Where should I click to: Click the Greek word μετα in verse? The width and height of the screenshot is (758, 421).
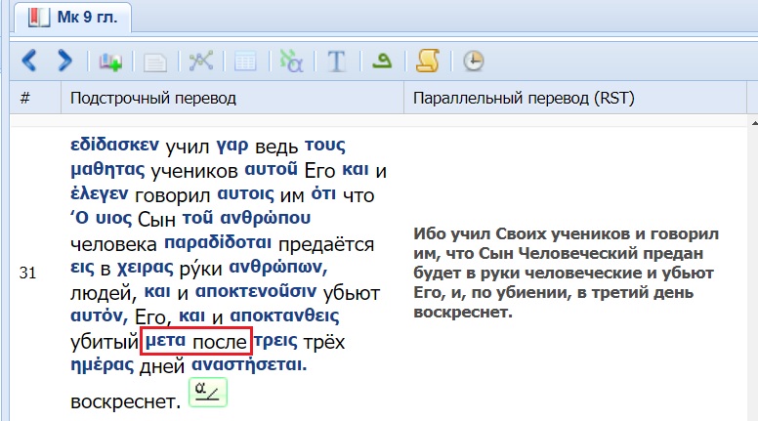pyautogui.click(x=165, y=342)
